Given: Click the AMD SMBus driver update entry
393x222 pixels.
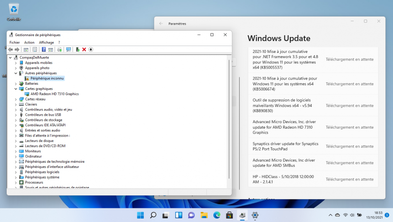Looking at the screenshot, I should click(x=313, y=163).
